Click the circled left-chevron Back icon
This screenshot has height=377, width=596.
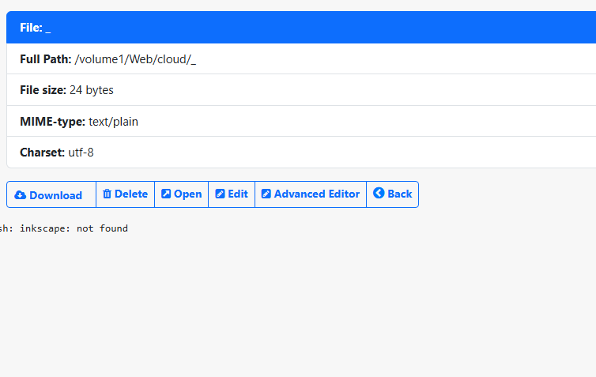pyautogui.click(x=379, y=194)
